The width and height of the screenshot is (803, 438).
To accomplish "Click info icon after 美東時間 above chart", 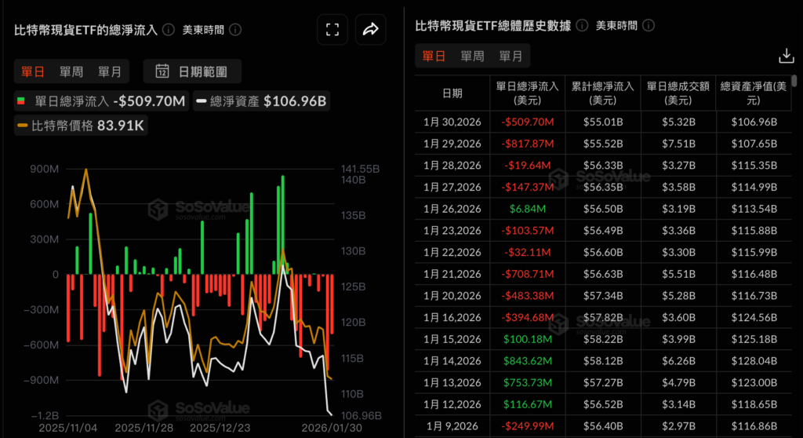I will click(235, 30).
